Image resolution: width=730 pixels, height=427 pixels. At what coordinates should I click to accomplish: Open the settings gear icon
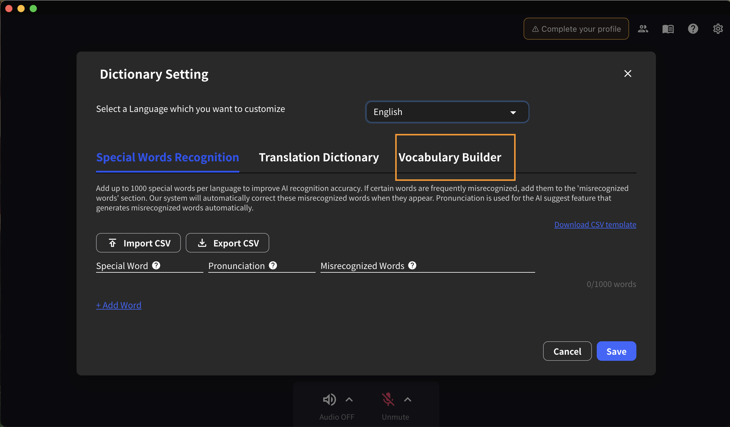coord(718,29)
